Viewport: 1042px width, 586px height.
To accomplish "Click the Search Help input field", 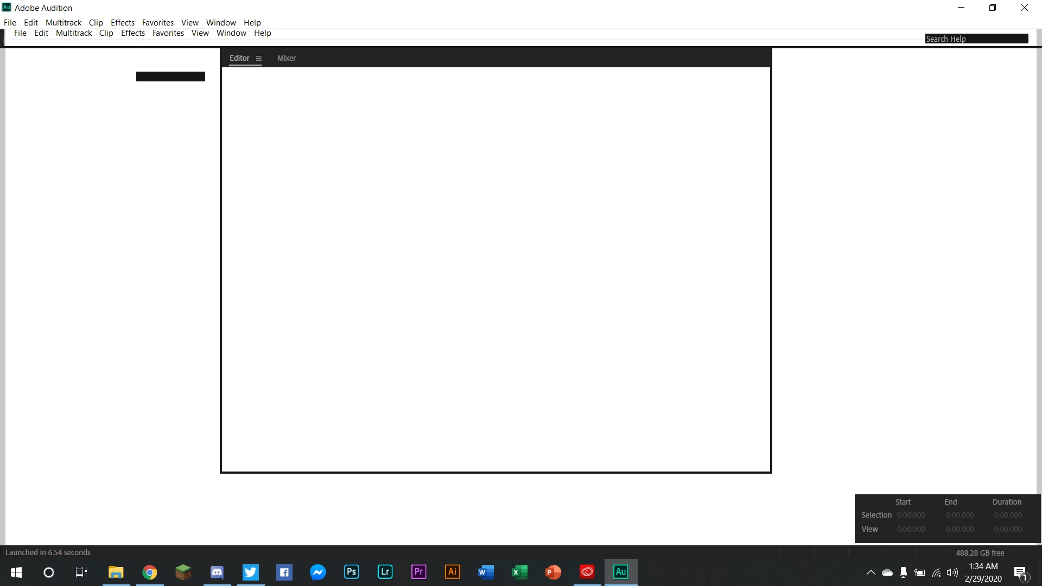I will tap(976, 39).
